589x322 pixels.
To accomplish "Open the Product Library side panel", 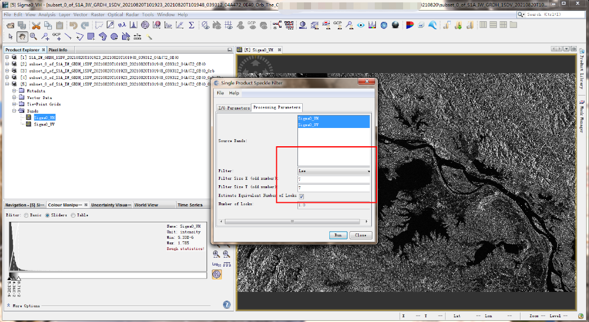I will (581, 70).
